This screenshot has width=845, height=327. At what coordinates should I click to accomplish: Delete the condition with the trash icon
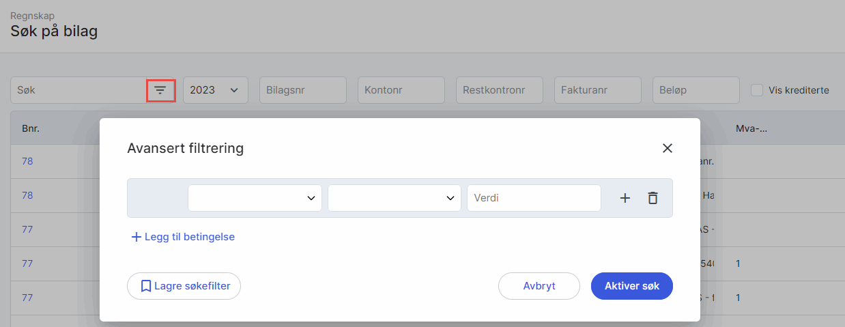(653, 198)
